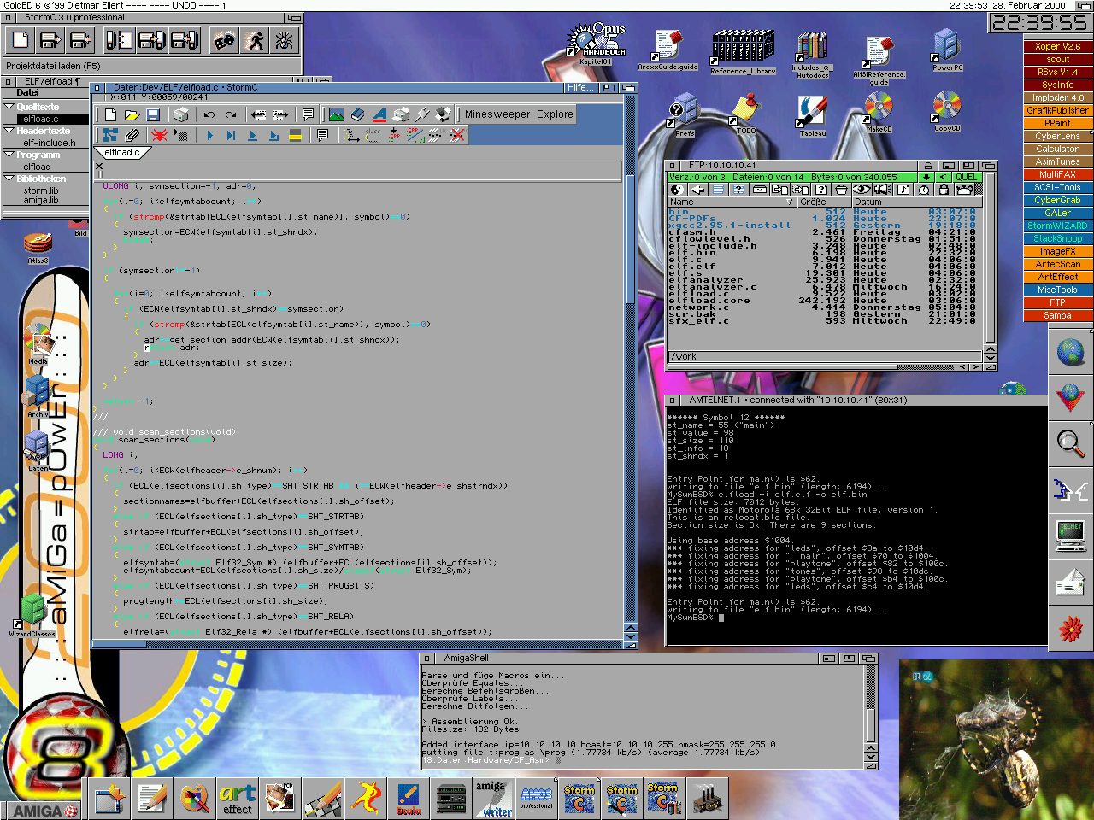Click the yellow lines icon in the second toolbar
The height and width of the screenshot is (820, 1094).
[x=295, y=135]
